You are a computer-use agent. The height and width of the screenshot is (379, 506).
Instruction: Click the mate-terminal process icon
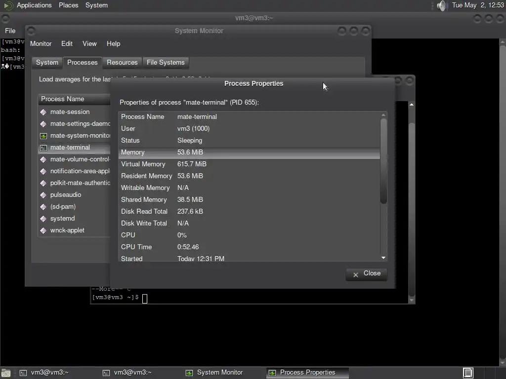(x=43, y=148)
